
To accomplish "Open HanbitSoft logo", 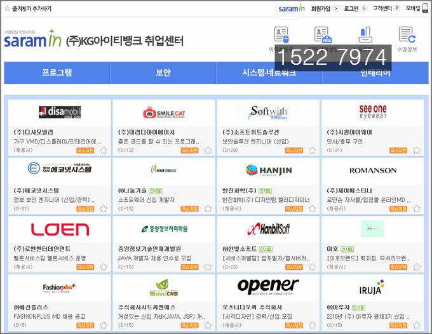I will pyautogui.click(x=268, y=229).
